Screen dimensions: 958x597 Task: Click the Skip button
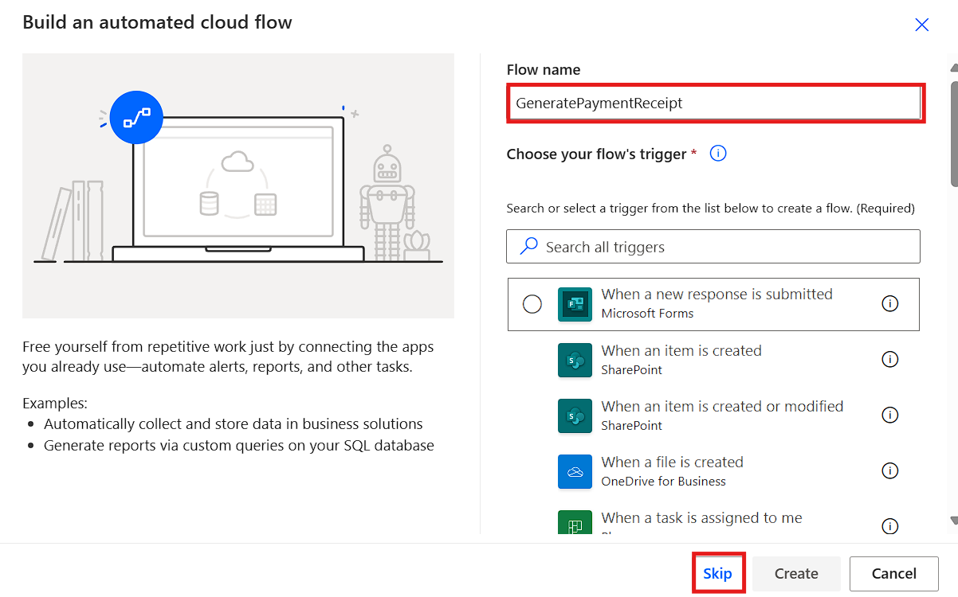[x=717, y=573]
